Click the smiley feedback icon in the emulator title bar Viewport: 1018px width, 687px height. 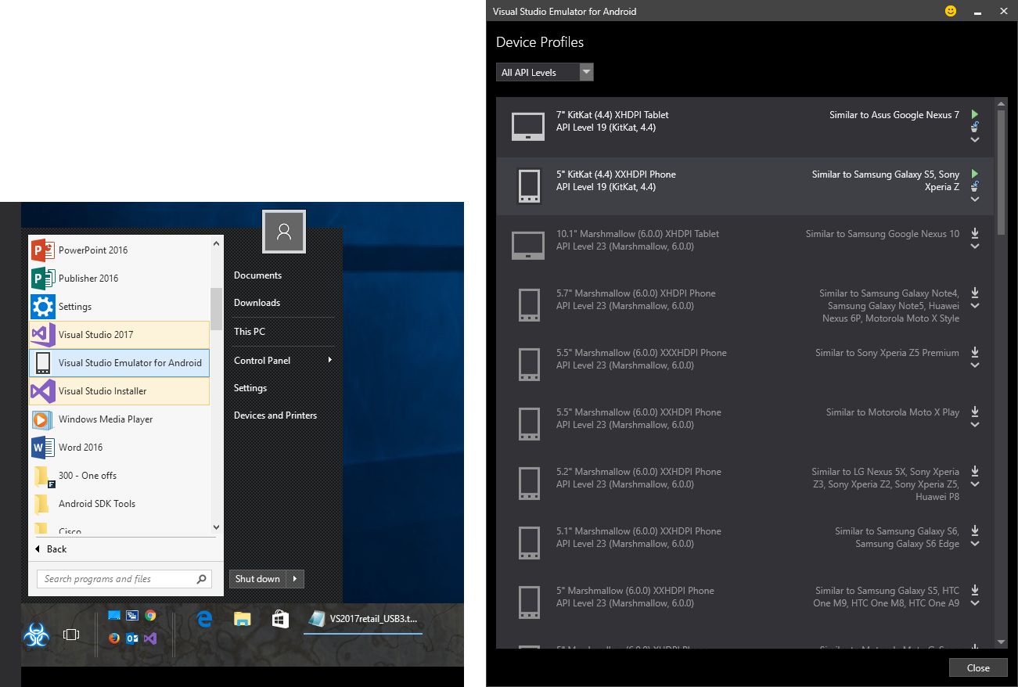pyautogui.click(x=951, y=11)
